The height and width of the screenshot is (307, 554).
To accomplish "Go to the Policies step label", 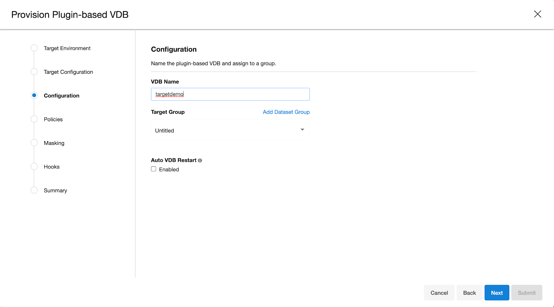I will pos(53,119).
